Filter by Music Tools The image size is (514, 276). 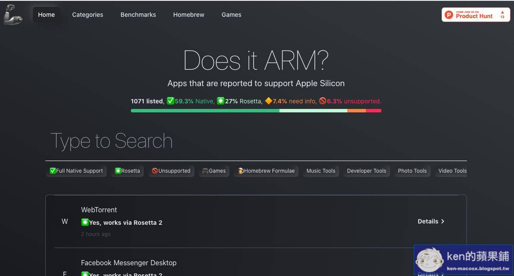[x=321, y=171]
